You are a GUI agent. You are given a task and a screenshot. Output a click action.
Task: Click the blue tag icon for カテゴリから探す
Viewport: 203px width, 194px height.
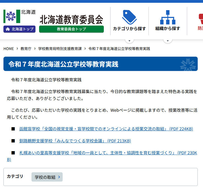click(x=129, y=17)
